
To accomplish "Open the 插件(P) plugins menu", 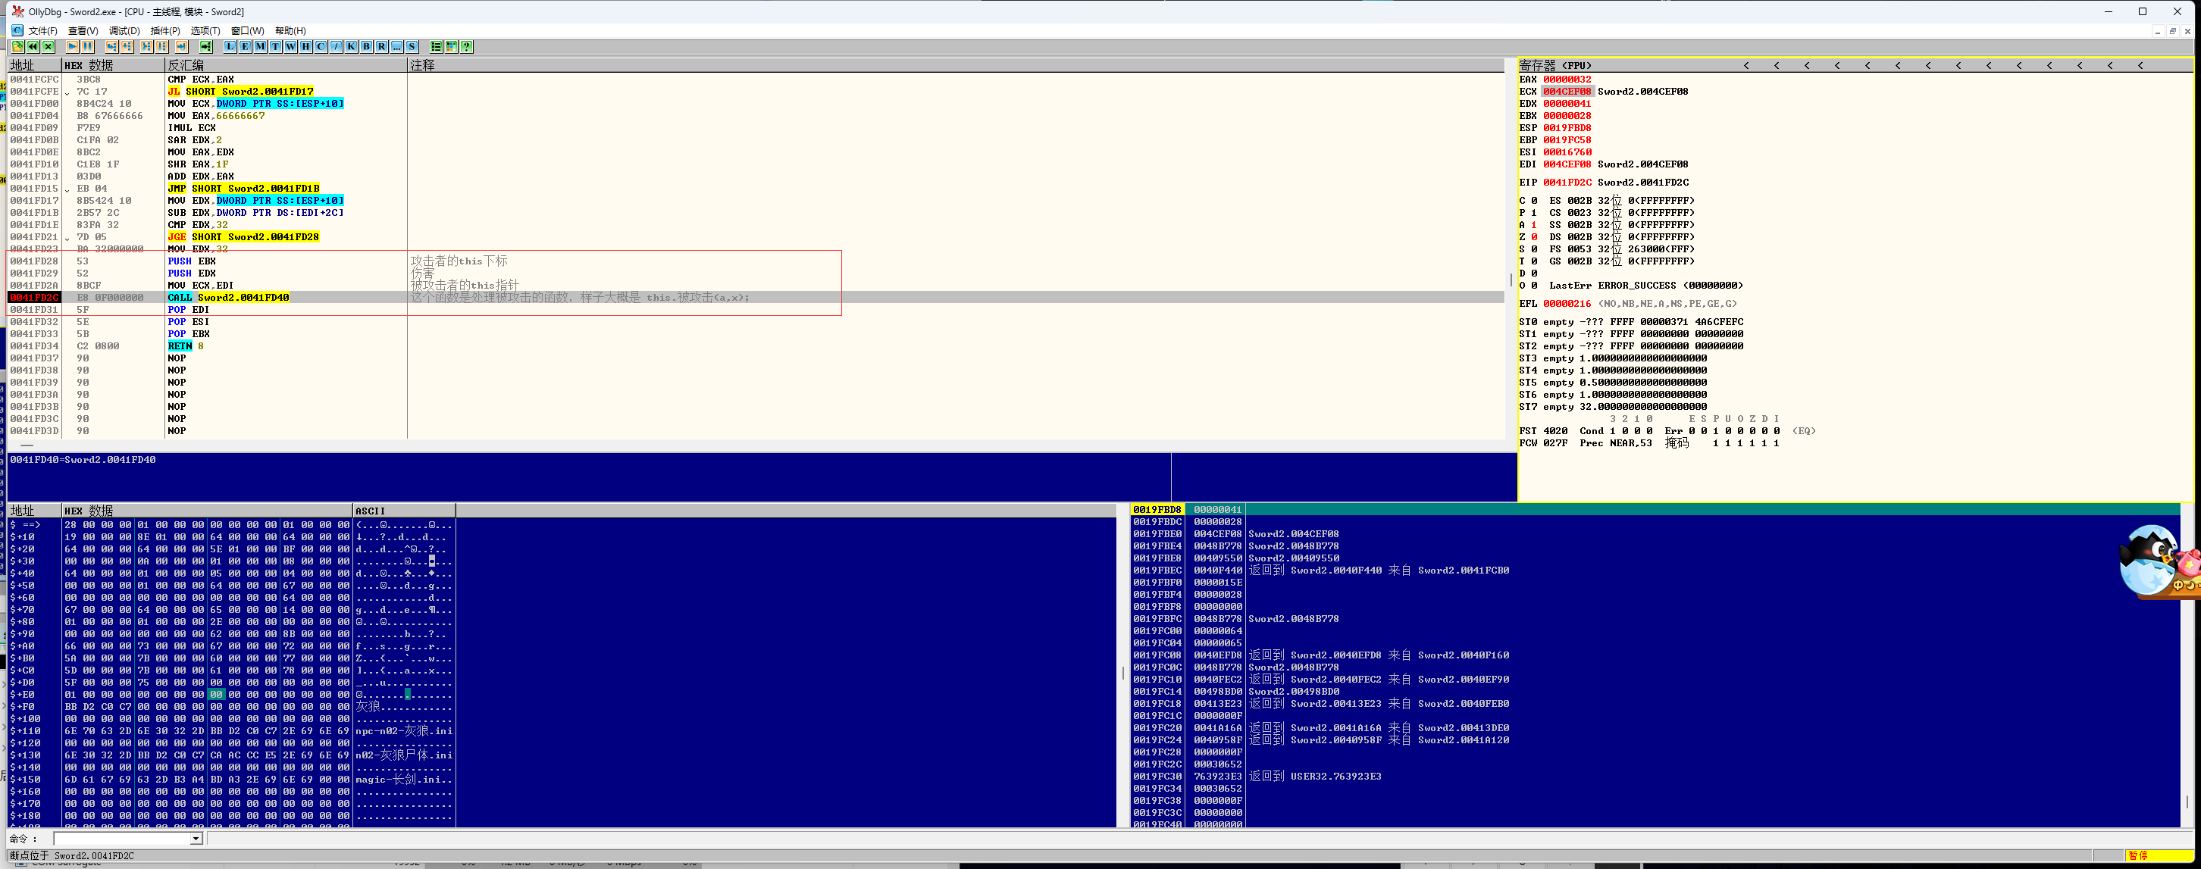I will click(165, 31).
